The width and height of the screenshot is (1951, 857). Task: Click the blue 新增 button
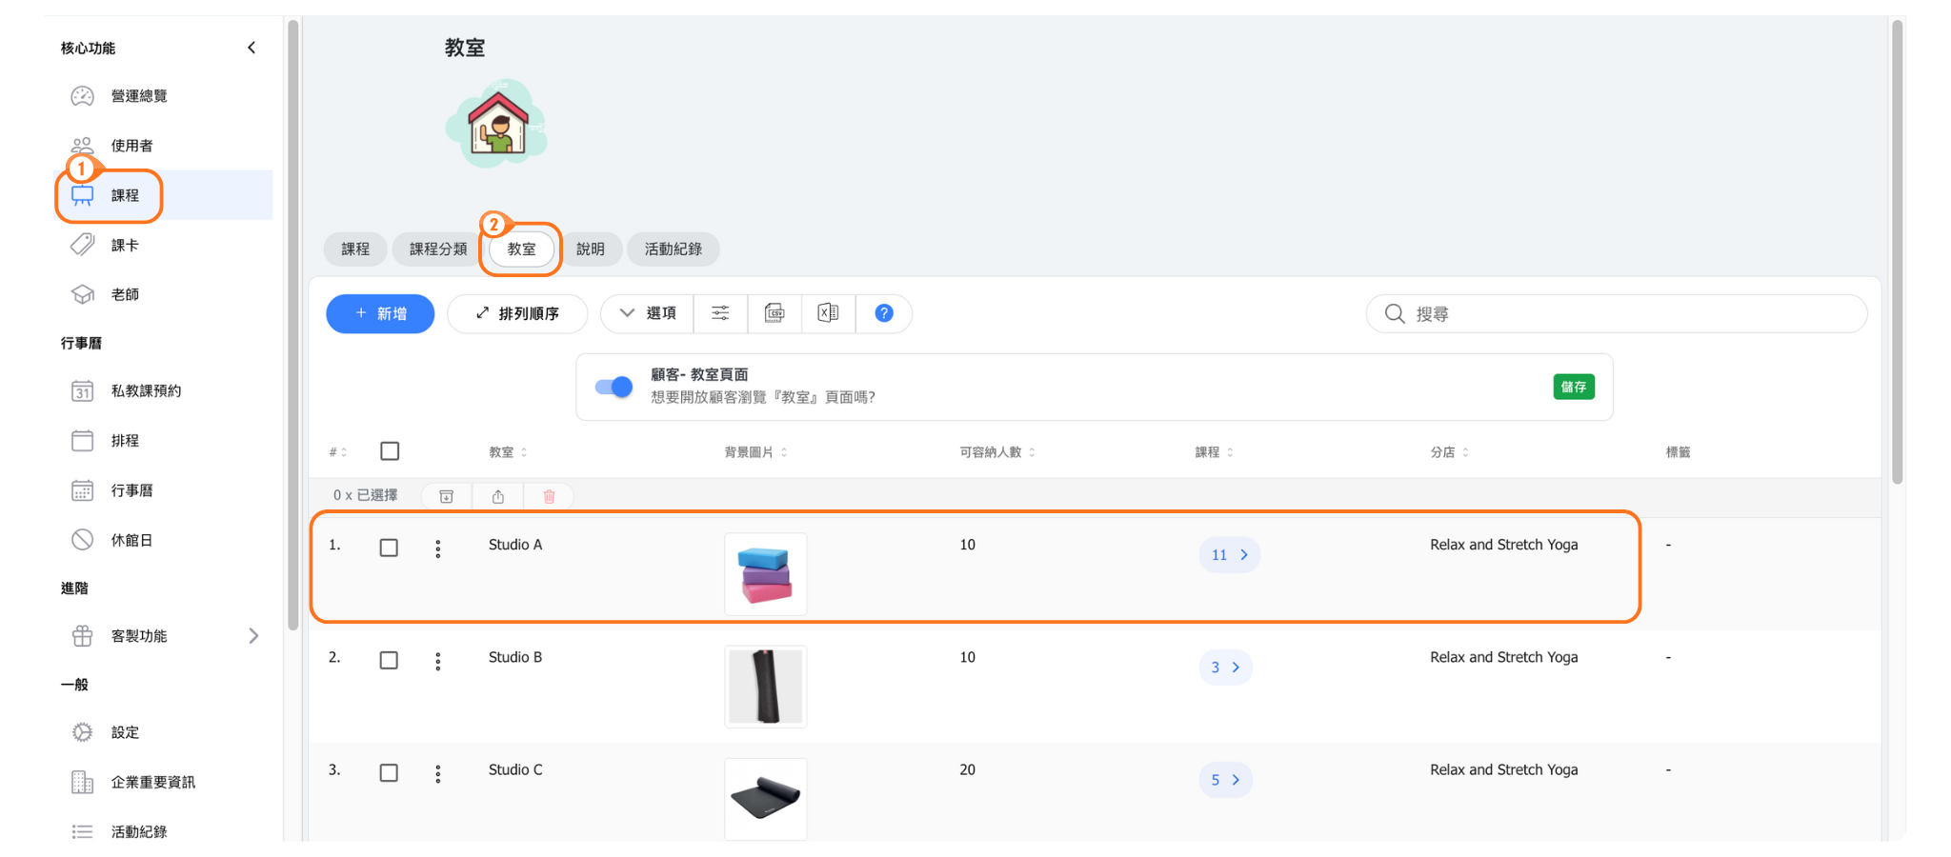[x=380, y=313]
